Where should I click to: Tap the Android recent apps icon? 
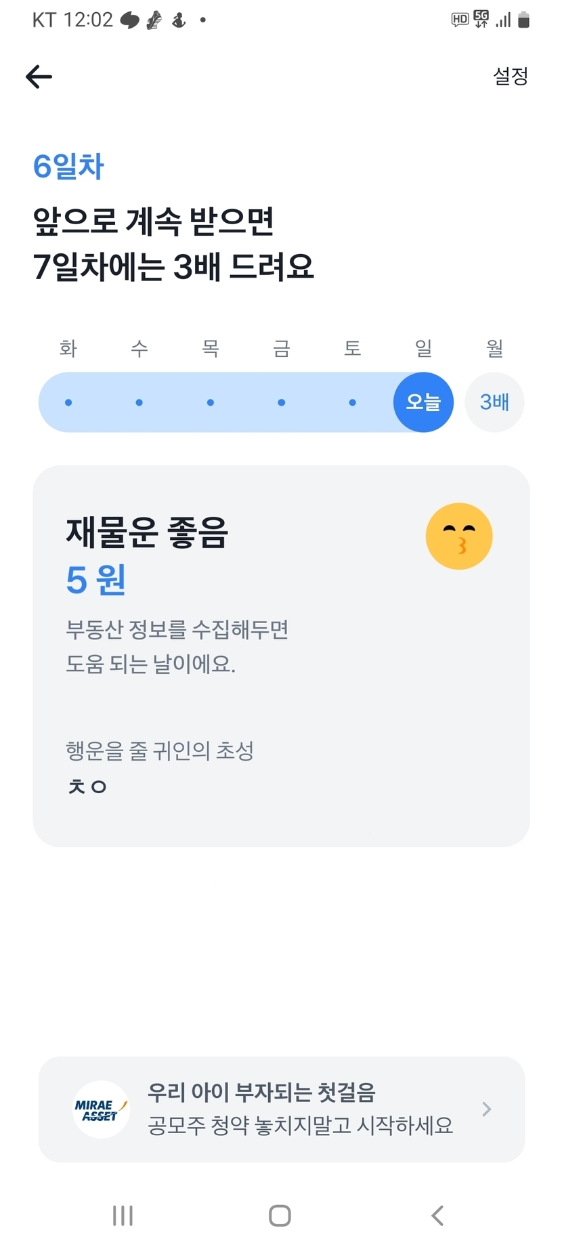(x=123, y=1215)
